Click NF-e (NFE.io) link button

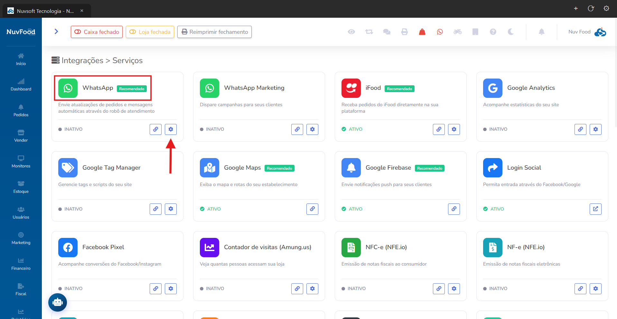pyautogui.click(x=580, y=289)
